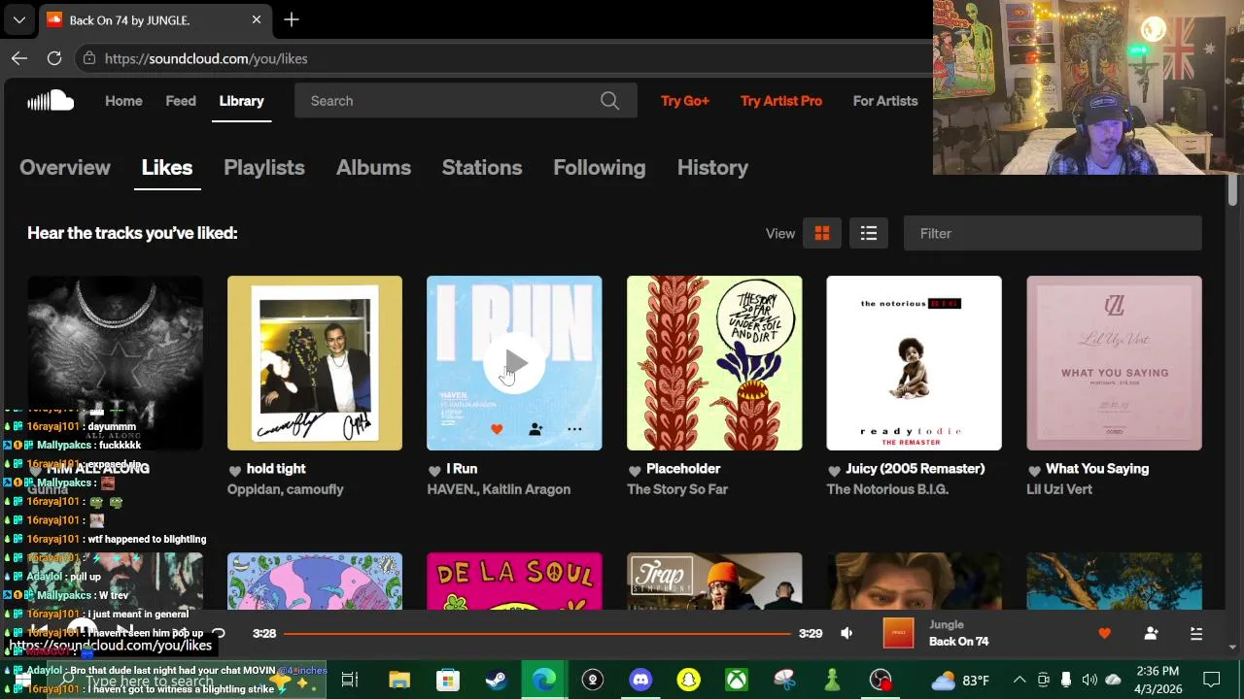Click the Try Artist Pro link

pos(781,101)
